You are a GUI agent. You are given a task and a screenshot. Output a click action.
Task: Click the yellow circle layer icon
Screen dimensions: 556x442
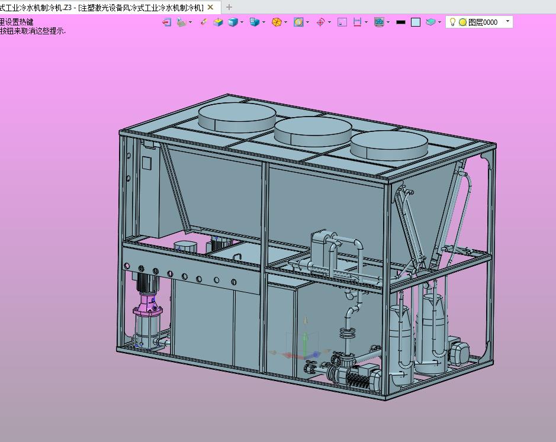click(463, 22)
